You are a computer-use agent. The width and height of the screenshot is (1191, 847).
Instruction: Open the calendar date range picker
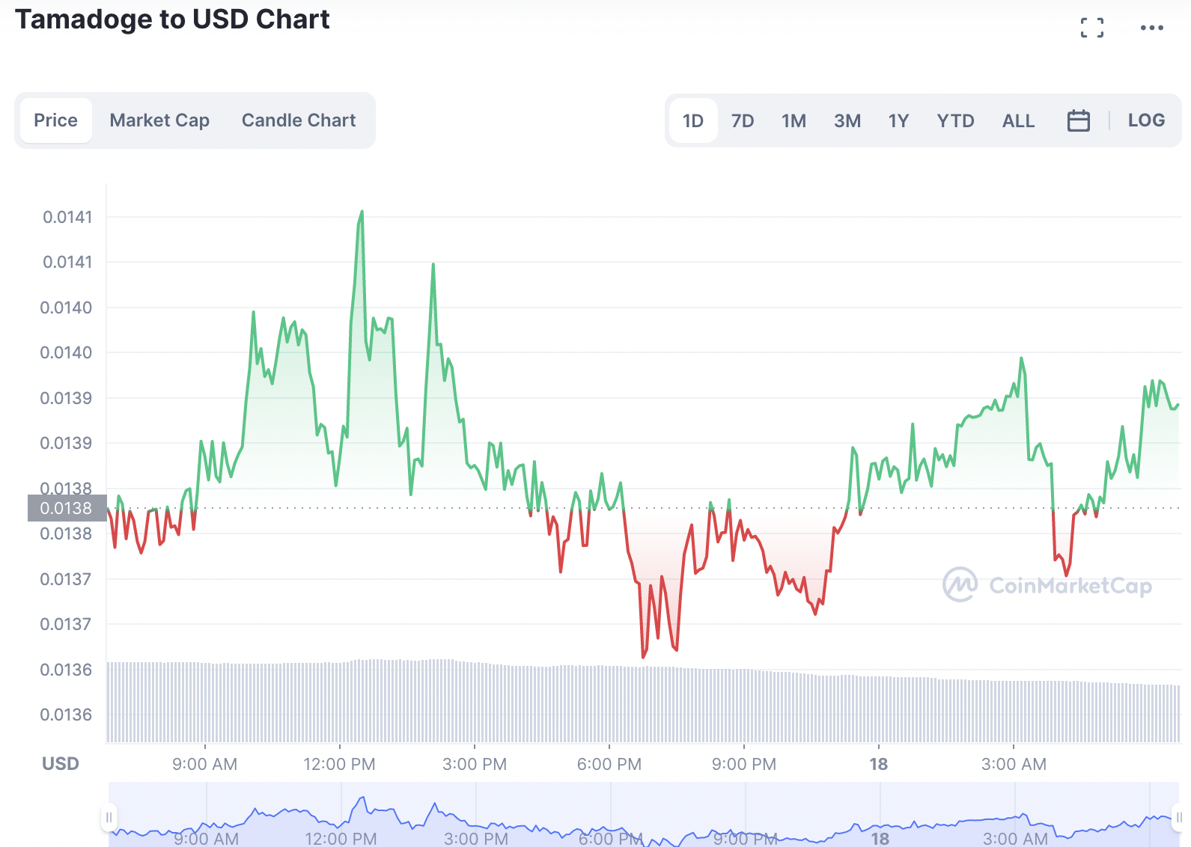[1078, 120]
